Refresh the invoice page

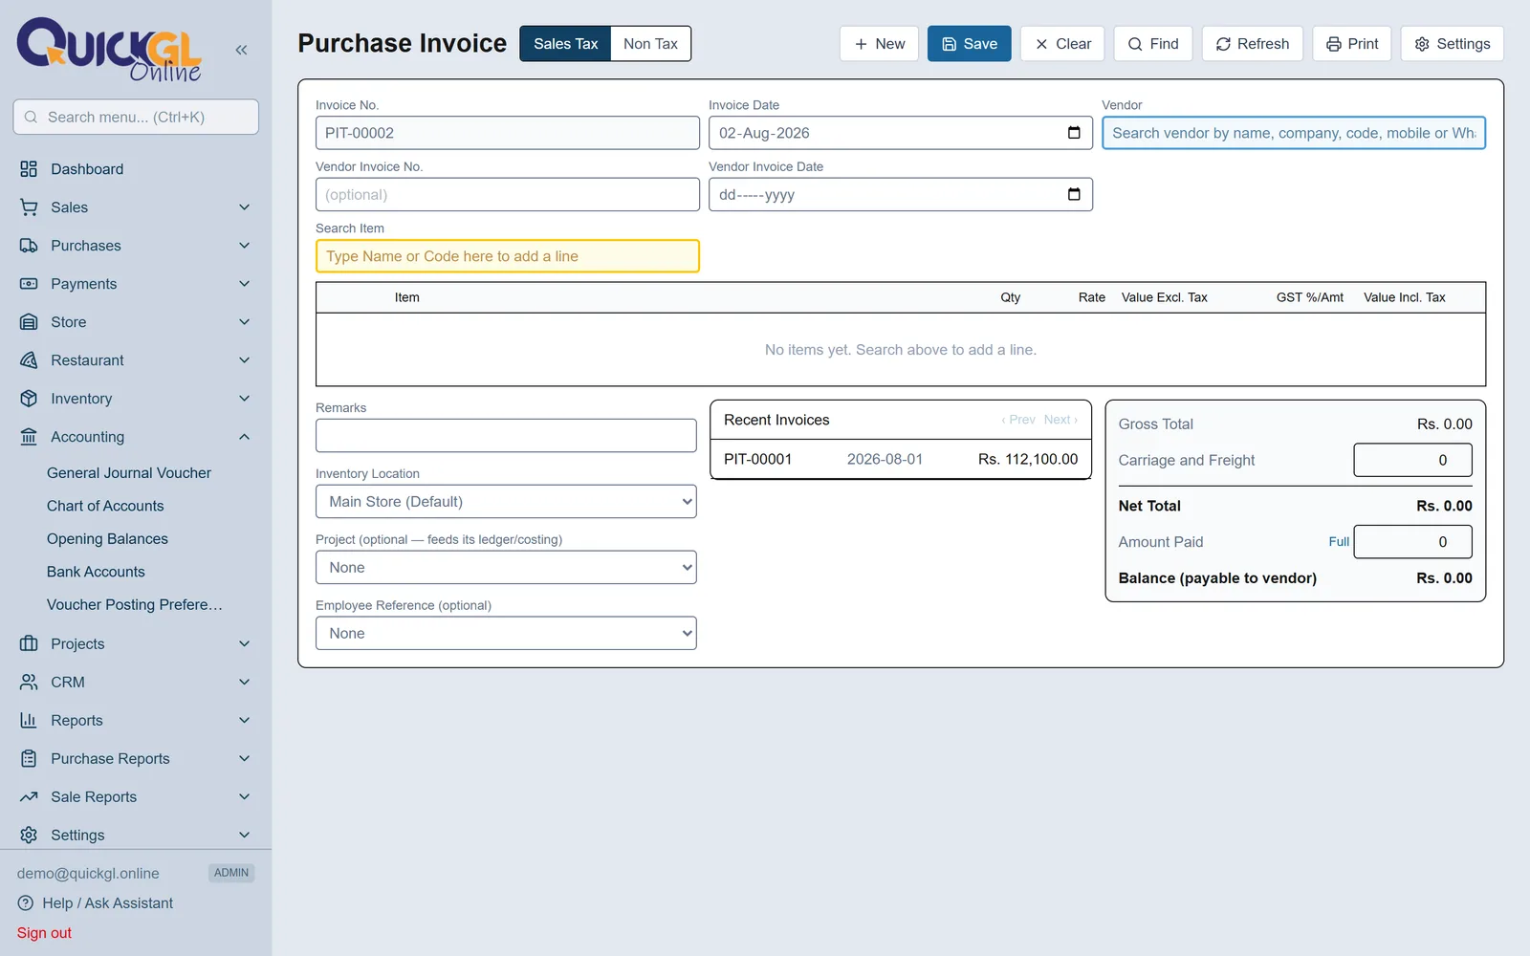(x=1252, y=44)
